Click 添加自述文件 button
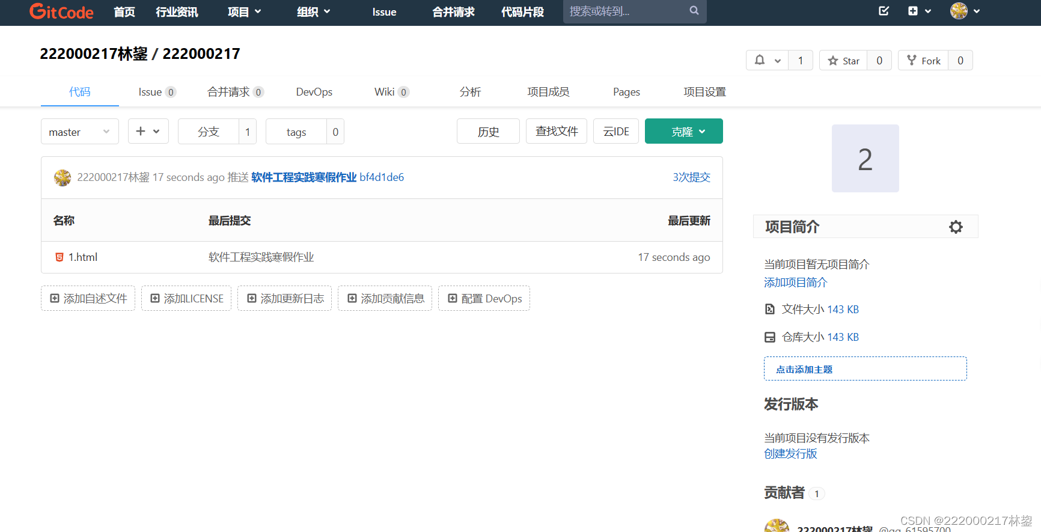 88,298
